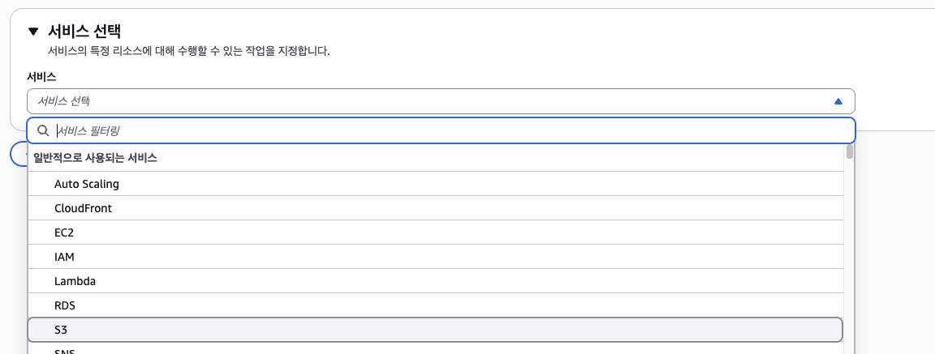Collapse the 서비스 선택 section triangle
The width and height of the screenshot is (935, 354).
(x=33, y=32)
